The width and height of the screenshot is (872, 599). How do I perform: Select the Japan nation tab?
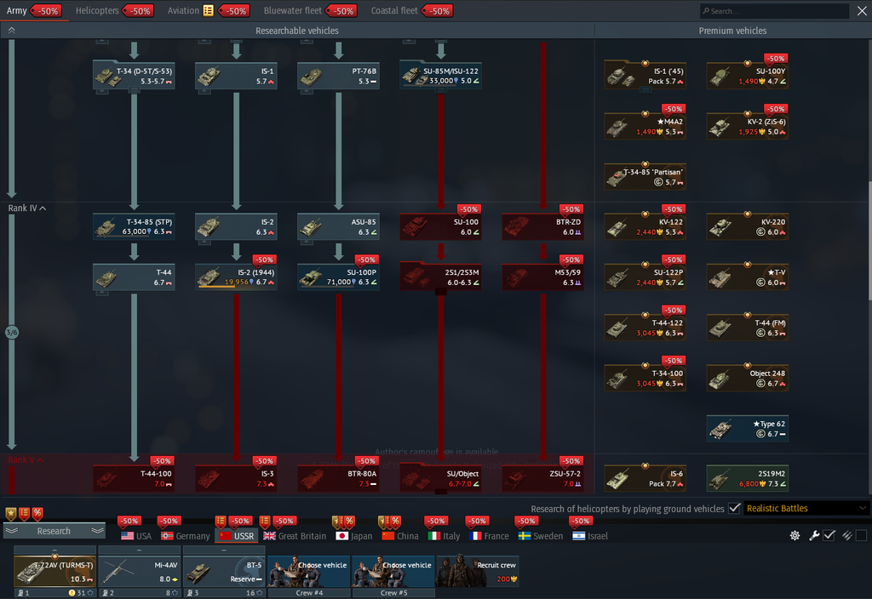pos(354,536)
